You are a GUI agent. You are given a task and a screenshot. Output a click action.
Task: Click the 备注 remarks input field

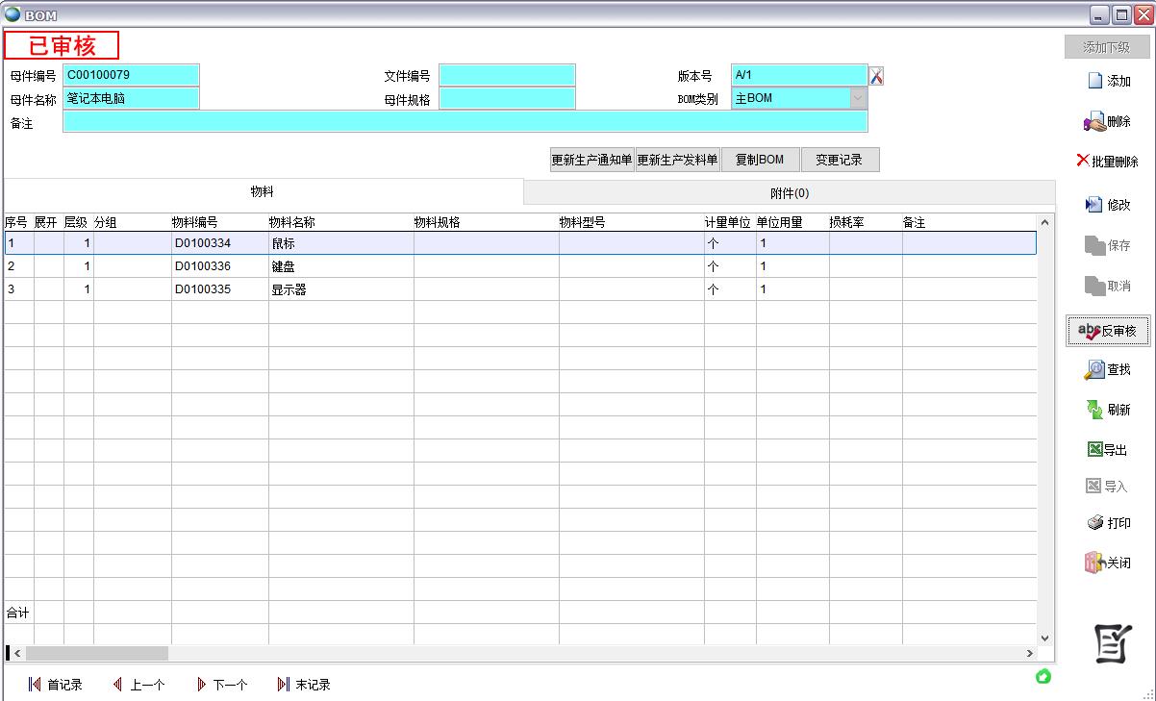click(465, 122)
